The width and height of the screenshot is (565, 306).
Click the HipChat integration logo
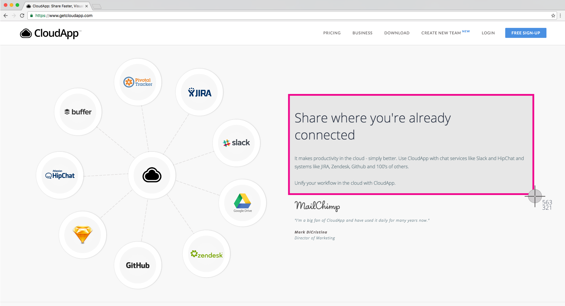[60, 175]
